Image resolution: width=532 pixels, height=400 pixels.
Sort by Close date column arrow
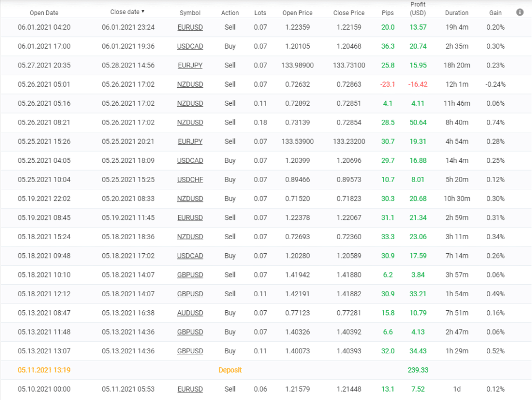click(x=143, y=11)
